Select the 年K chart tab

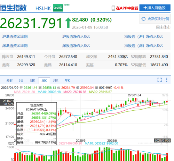pos(67,80)
